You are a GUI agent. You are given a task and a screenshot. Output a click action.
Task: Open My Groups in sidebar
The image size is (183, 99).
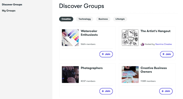tap(9, 11)
